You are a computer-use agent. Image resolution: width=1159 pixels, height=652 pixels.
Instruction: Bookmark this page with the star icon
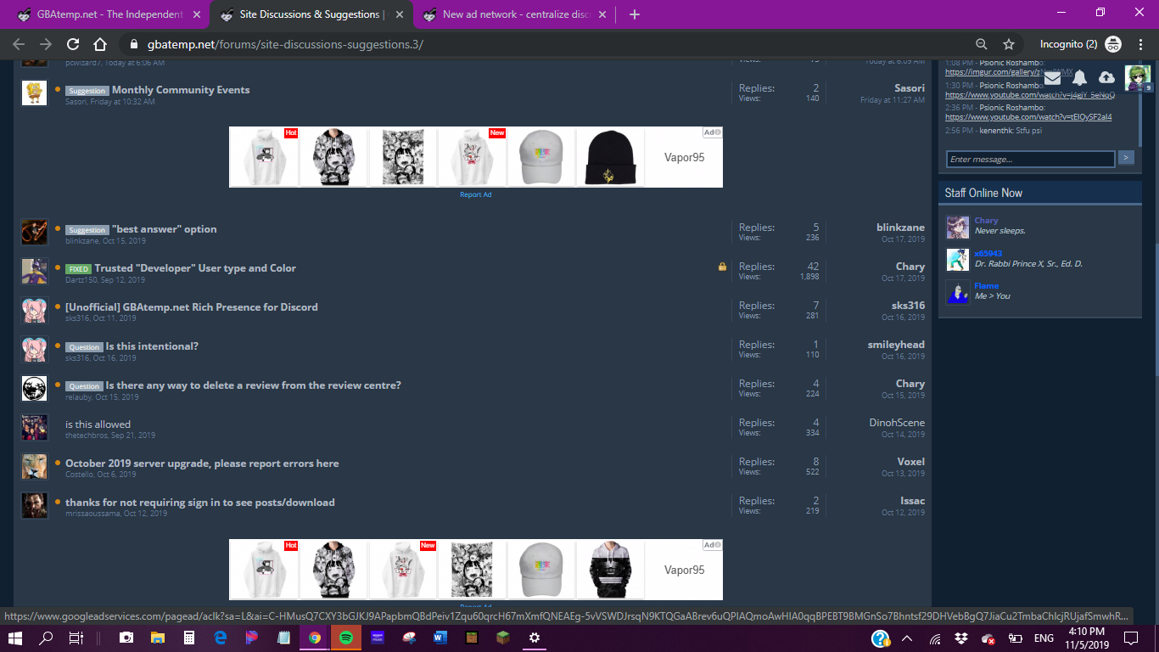tap(1009, 44)
